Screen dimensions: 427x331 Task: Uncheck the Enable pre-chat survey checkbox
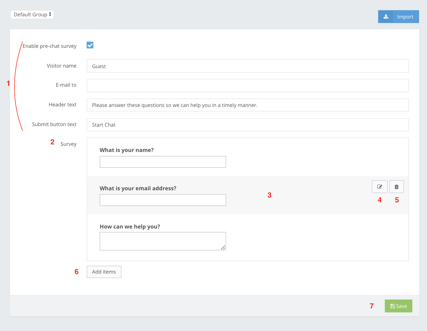(x=90, y=45)
